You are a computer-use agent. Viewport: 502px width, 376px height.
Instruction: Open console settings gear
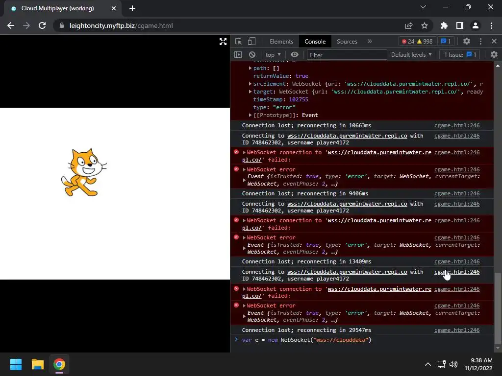pyautogui.click(x=494, y=55)
